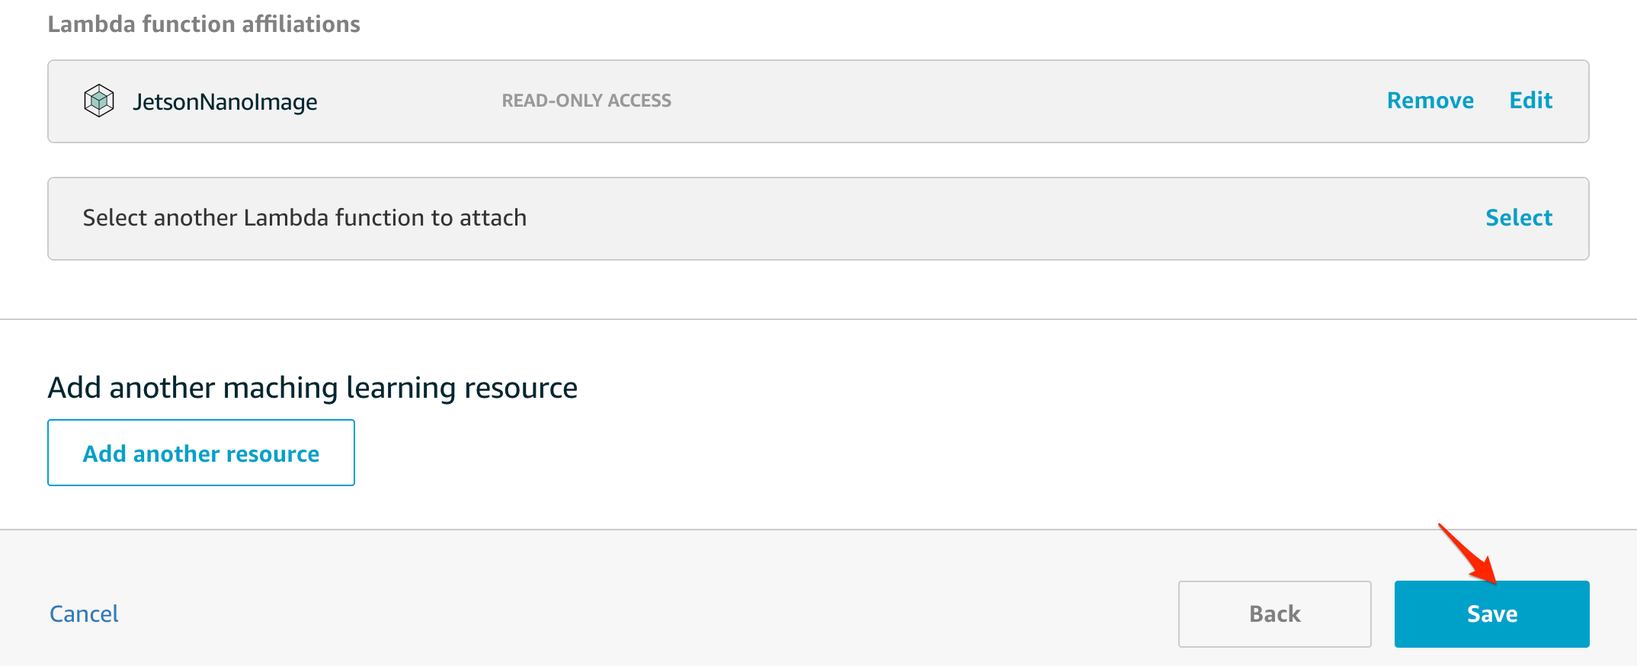Click the 'Select another Lambda function to attach' text
Viewport: 1637px width, 666px height.
click(x=304, y=218)
